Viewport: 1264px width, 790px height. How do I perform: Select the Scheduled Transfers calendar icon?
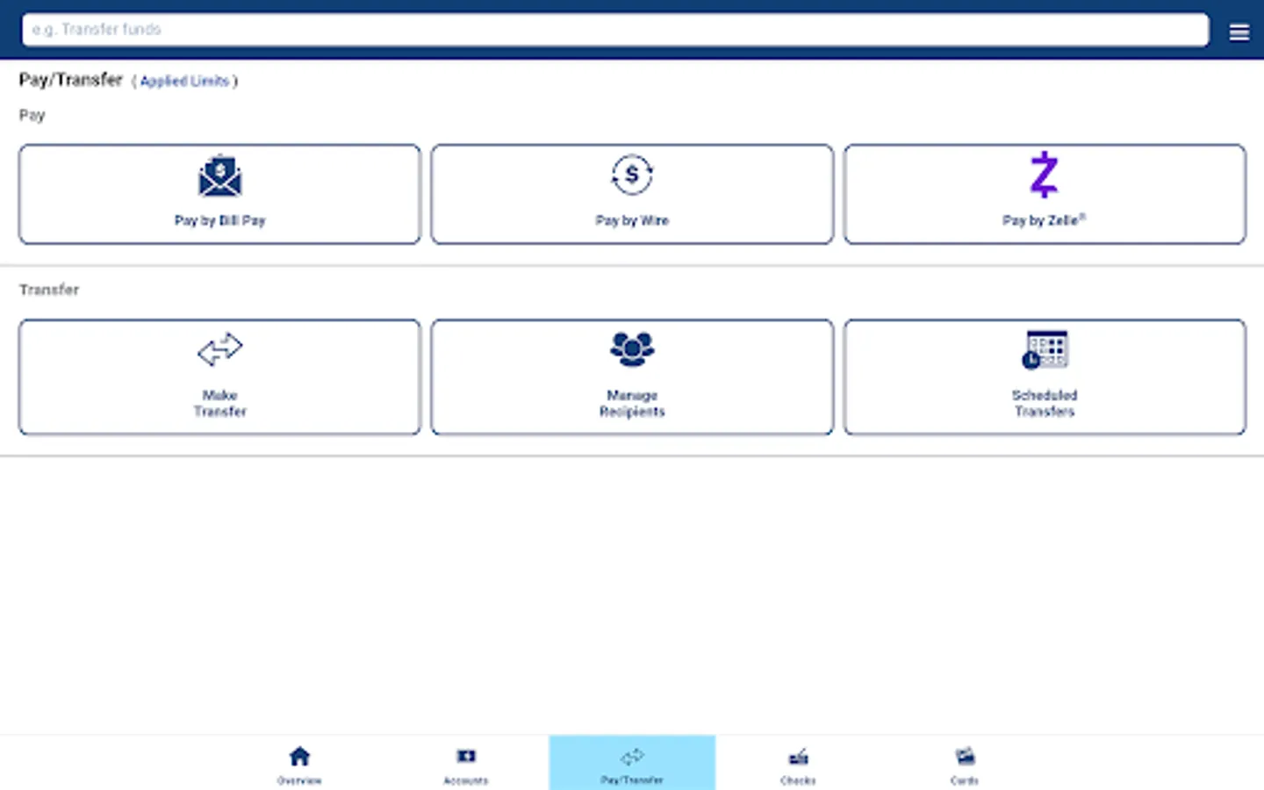(1045, 349)
